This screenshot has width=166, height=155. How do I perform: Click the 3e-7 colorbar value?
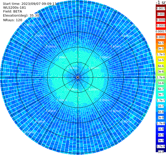161,94
